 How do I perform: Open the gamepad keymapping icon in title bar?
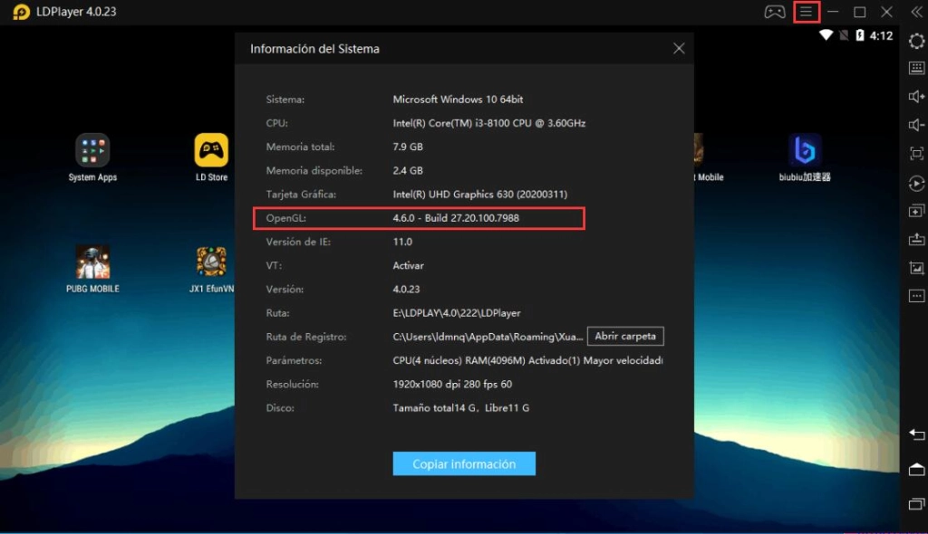pos(774,11)
